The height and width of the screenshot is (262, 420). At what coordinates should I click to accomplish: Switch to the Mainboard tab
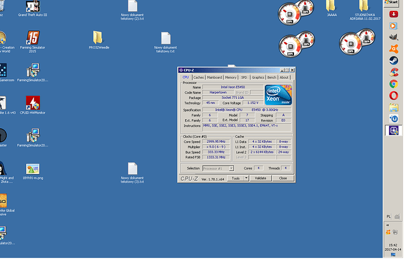(x=214, y=77)
